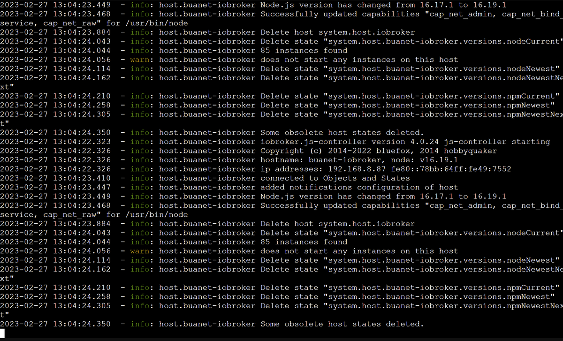The image size is (563, 341).
Task: Click the 'info' level on the hostname line
Action: tap(140, 160)
